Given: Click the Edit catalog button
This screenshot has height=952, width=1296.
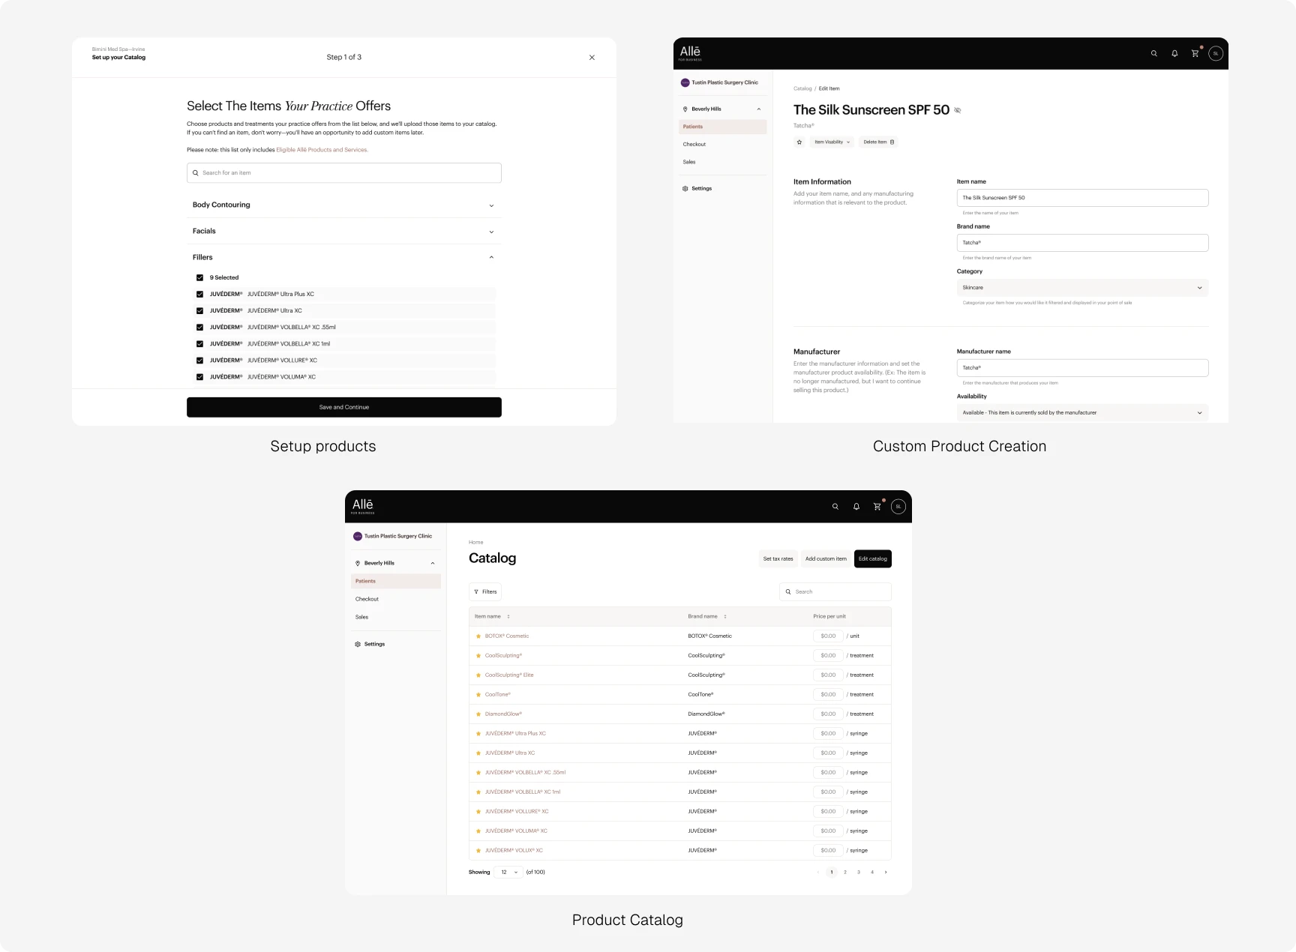Looking at the screenshot, I should (872, 558).
